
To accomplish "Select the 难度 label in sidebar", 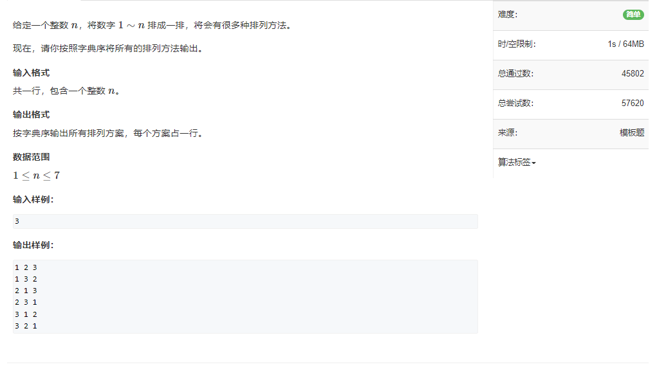I will [508, 15].
